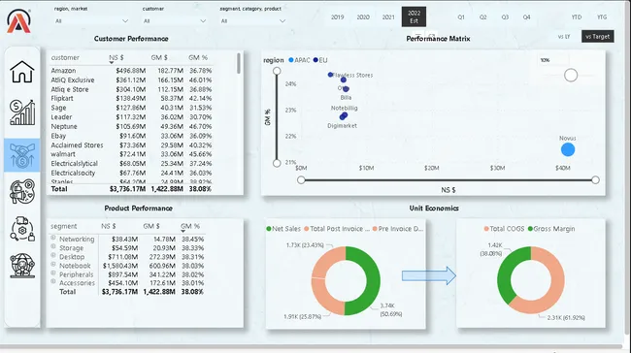Open the customer filter dropdown
This screenshot has height=353, width=631.
(174, 21)
